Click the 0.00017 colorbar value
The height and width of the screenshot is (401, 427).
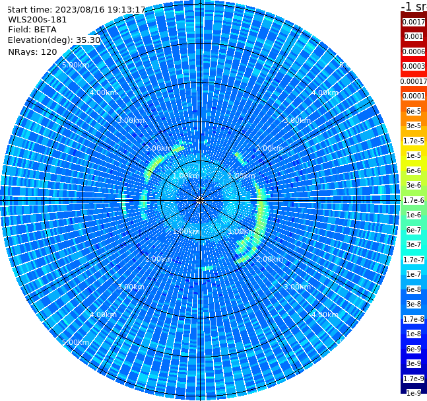pyautogui.click(x=414, y=81)
